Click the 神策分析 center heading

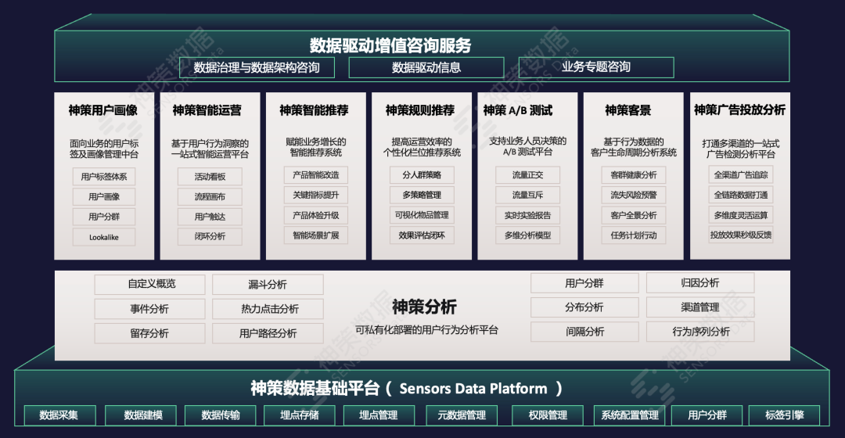(425, 307)
